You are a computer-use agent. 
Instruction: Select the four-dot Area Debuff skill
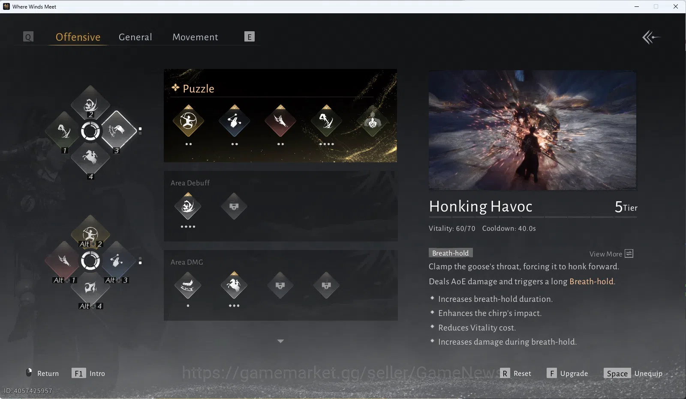(x=188, y=206)
